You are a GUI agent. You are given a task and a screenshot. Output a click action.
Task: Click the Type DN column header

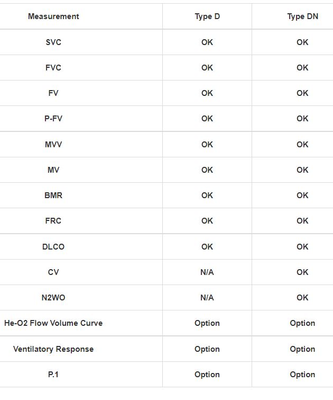302,16
